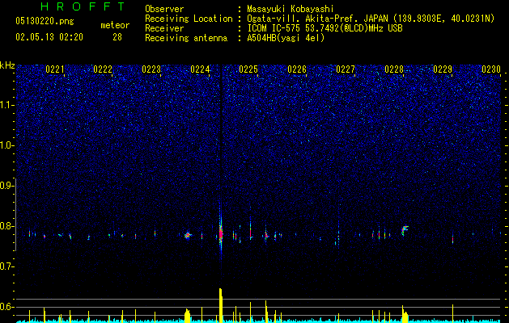Click the 'Receiving Location' field label
The width and height of the screenshot is (509, 323).
coord(189,19)
